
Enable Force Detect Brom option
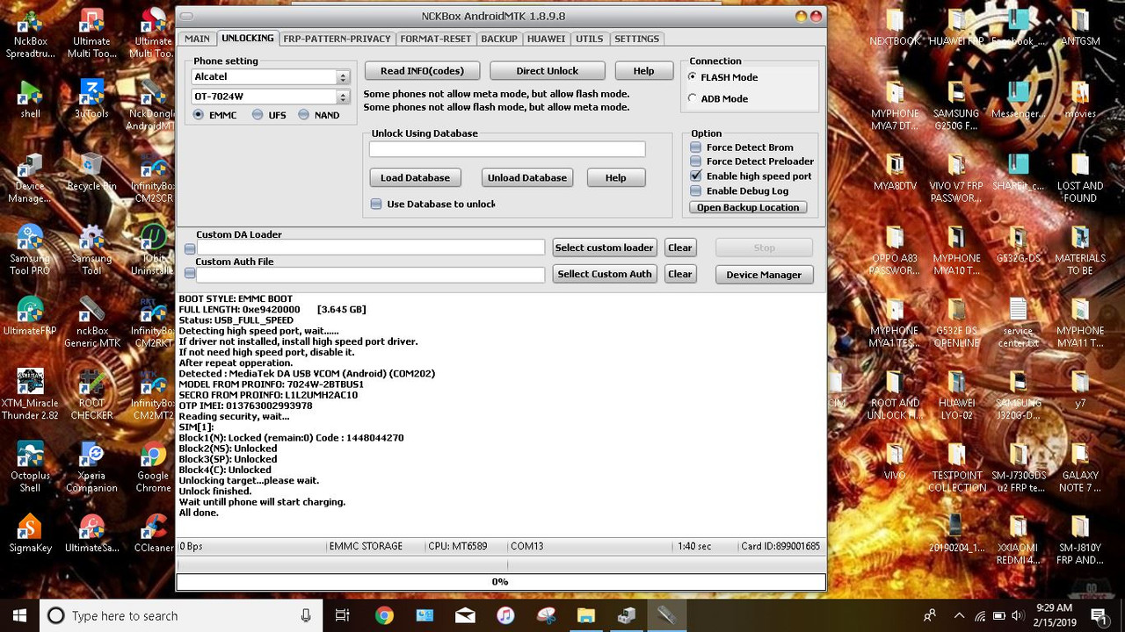point(696,147)
